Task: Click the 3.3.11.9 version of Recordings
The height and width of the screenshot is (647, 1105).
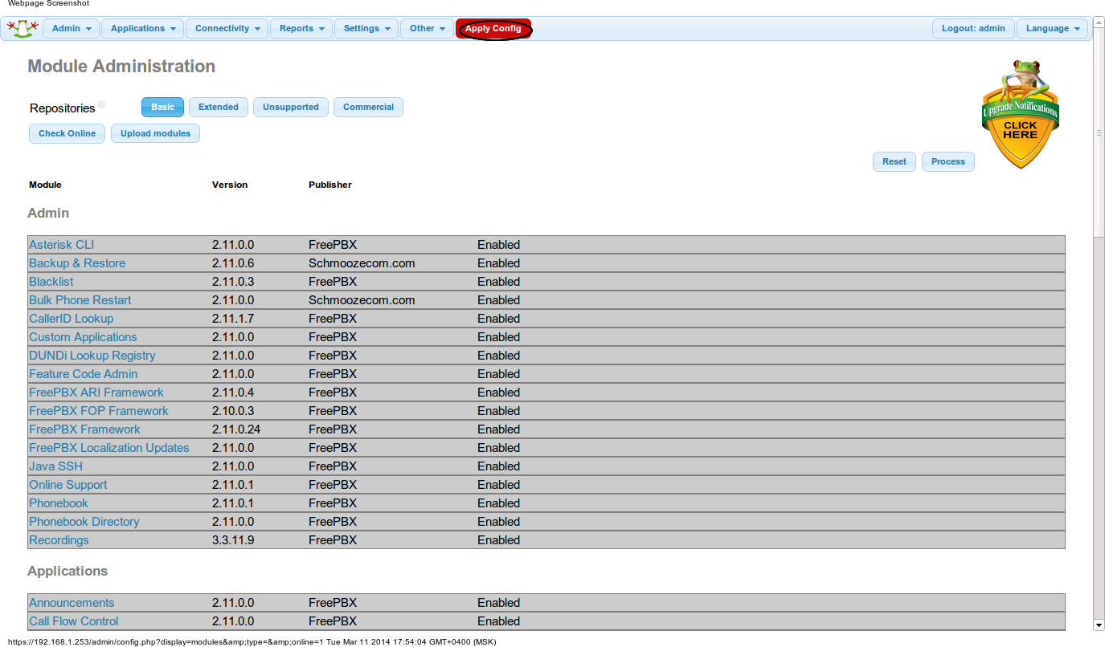Action: tap(233, 540)
